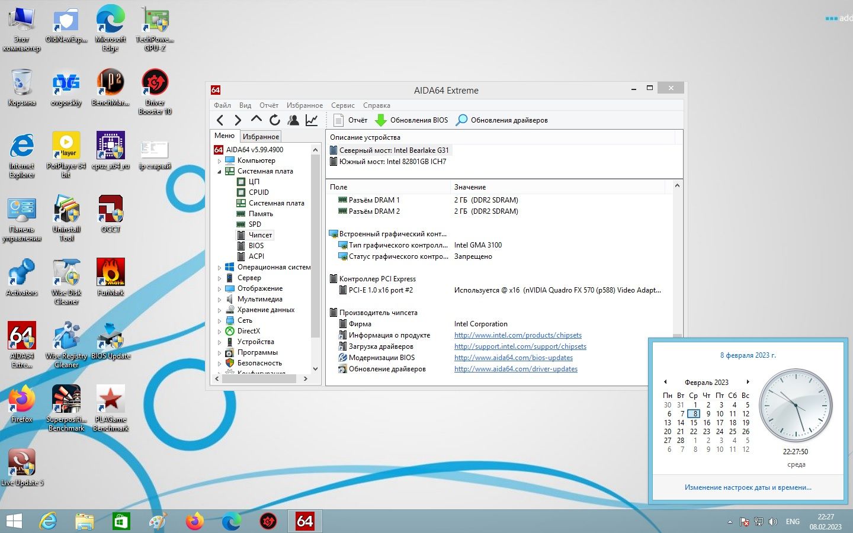Open the Favorites manager person icon
This screenshot has width=853, height=533.
click(x=293, y=120)
